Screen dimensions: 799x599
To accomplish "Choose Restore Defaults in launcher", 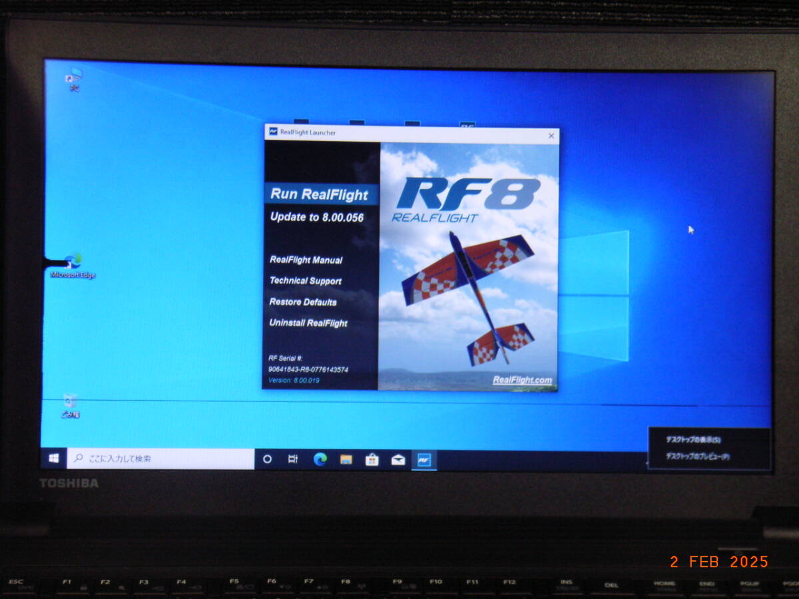I will 303,302.
